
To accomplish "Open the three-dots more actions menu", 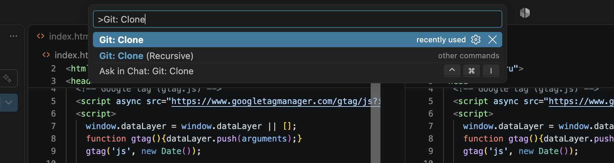I will pyautogui.click(x=14, y=36).
